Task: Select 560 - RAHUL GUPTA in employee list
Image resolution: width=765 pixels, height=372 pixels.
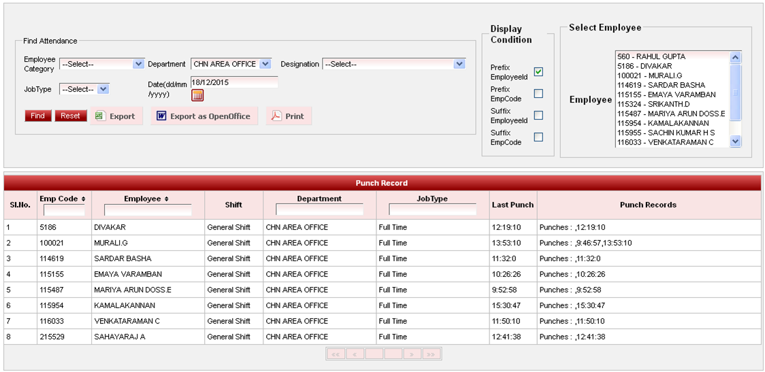Action: tap(671, 56)
